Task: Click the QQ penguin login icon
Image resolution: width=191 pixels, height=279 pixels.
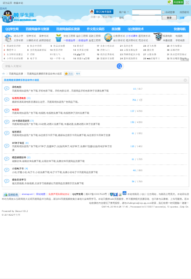Action: [x=92, y=12]
